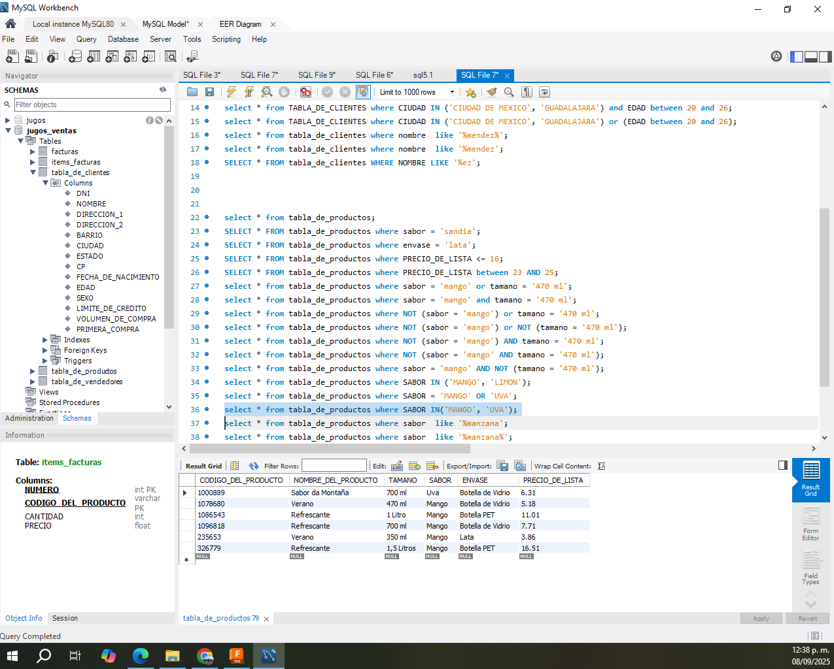Delete selected rows in result grid
Screen dimensions: 834x669
click(432, 466)
